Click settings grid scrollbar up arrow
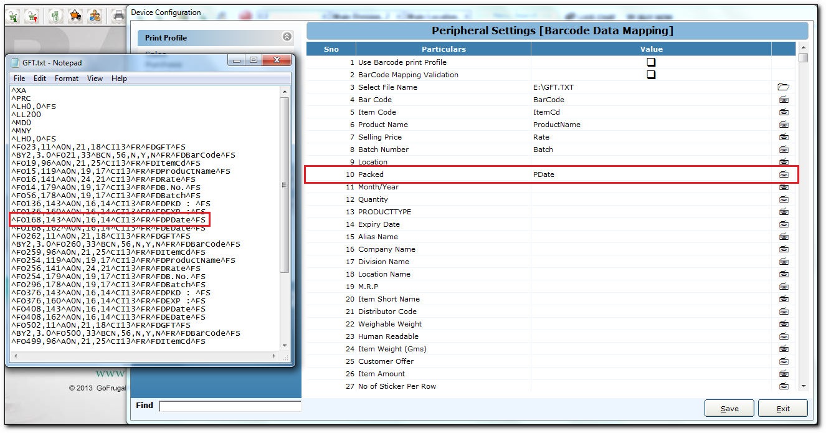The width and height of the screenshot is (826, 433). [803, 48]
